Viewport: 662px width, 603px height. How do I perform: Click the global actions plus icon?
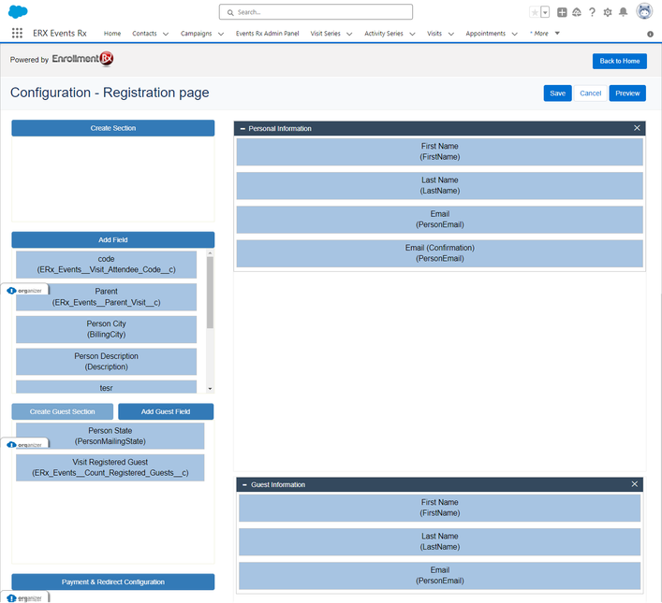pos(562,12)
